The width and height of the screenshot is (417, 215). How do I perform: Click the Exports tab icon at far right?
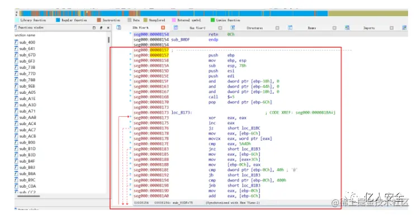[404, 27]
